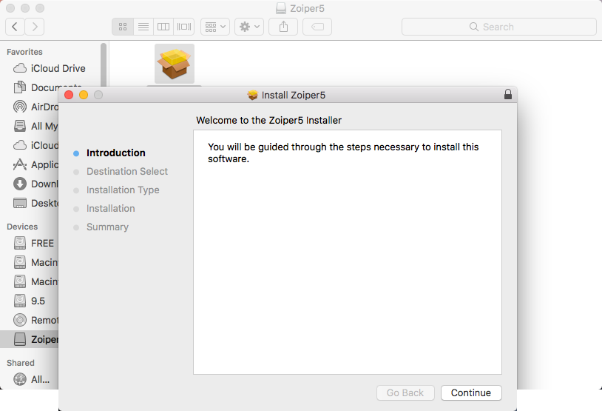
Task: Go back in Finder navigation
Action: pyautogui.click(x=16, y=27)
